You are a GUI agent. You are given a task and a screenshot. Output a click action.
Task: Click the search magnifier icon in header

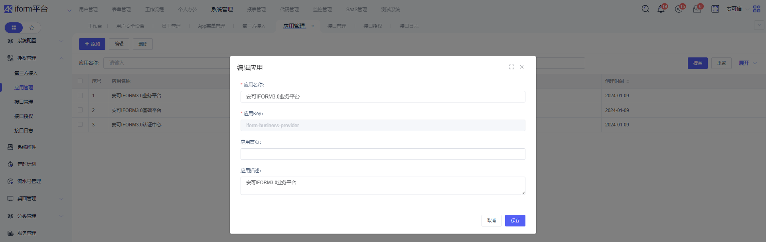645,9
